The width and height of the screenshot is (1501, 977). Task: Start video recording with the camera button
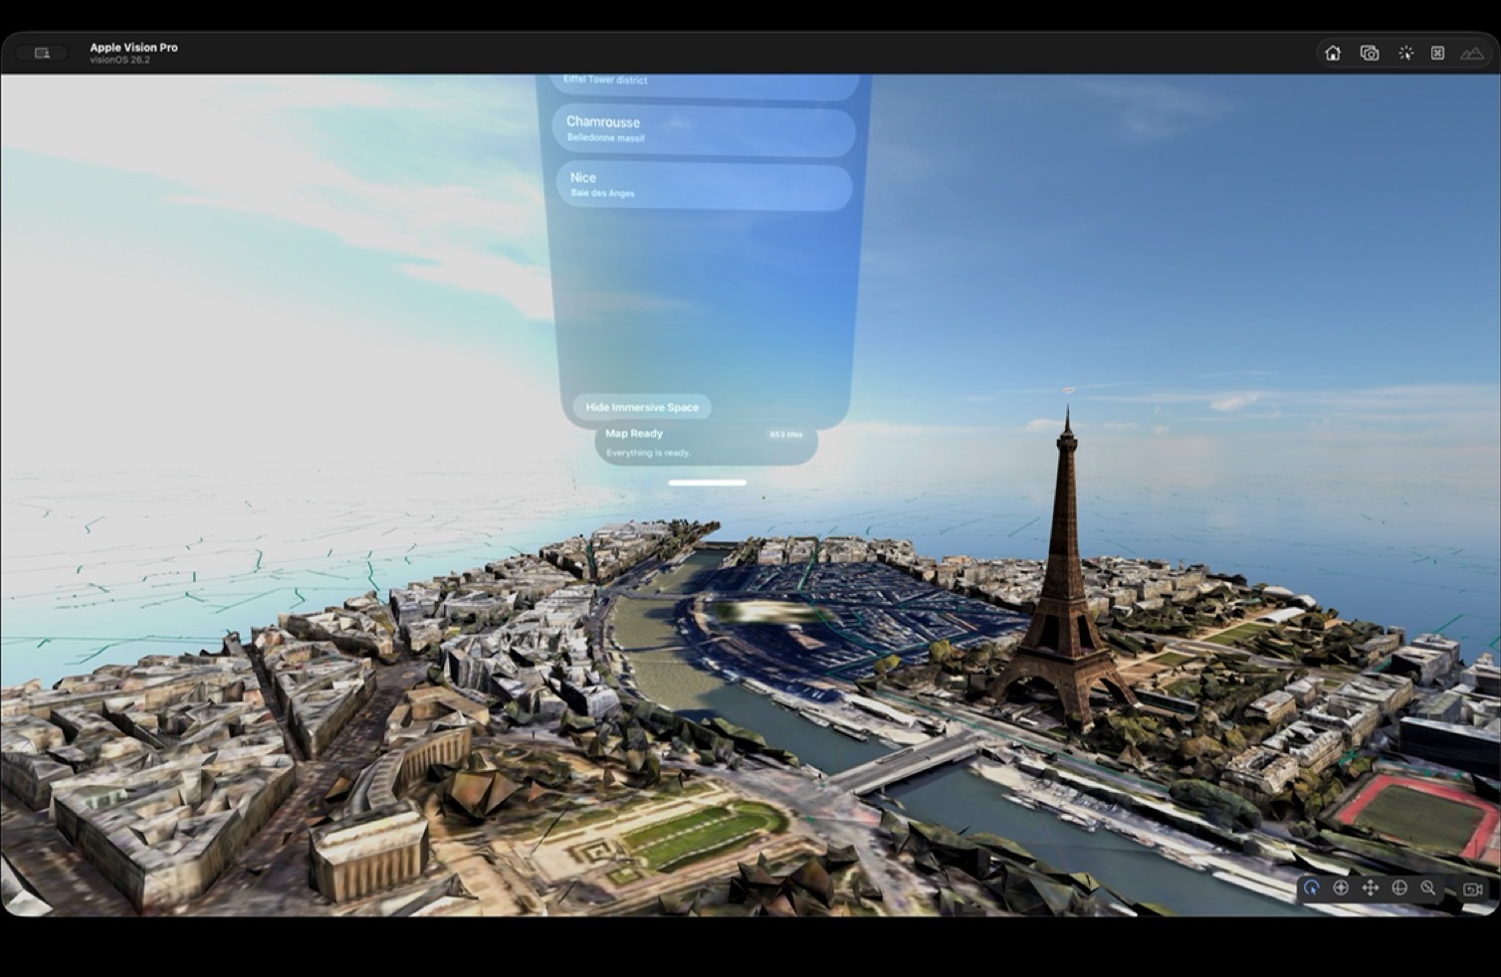[x=1473, y=887]
